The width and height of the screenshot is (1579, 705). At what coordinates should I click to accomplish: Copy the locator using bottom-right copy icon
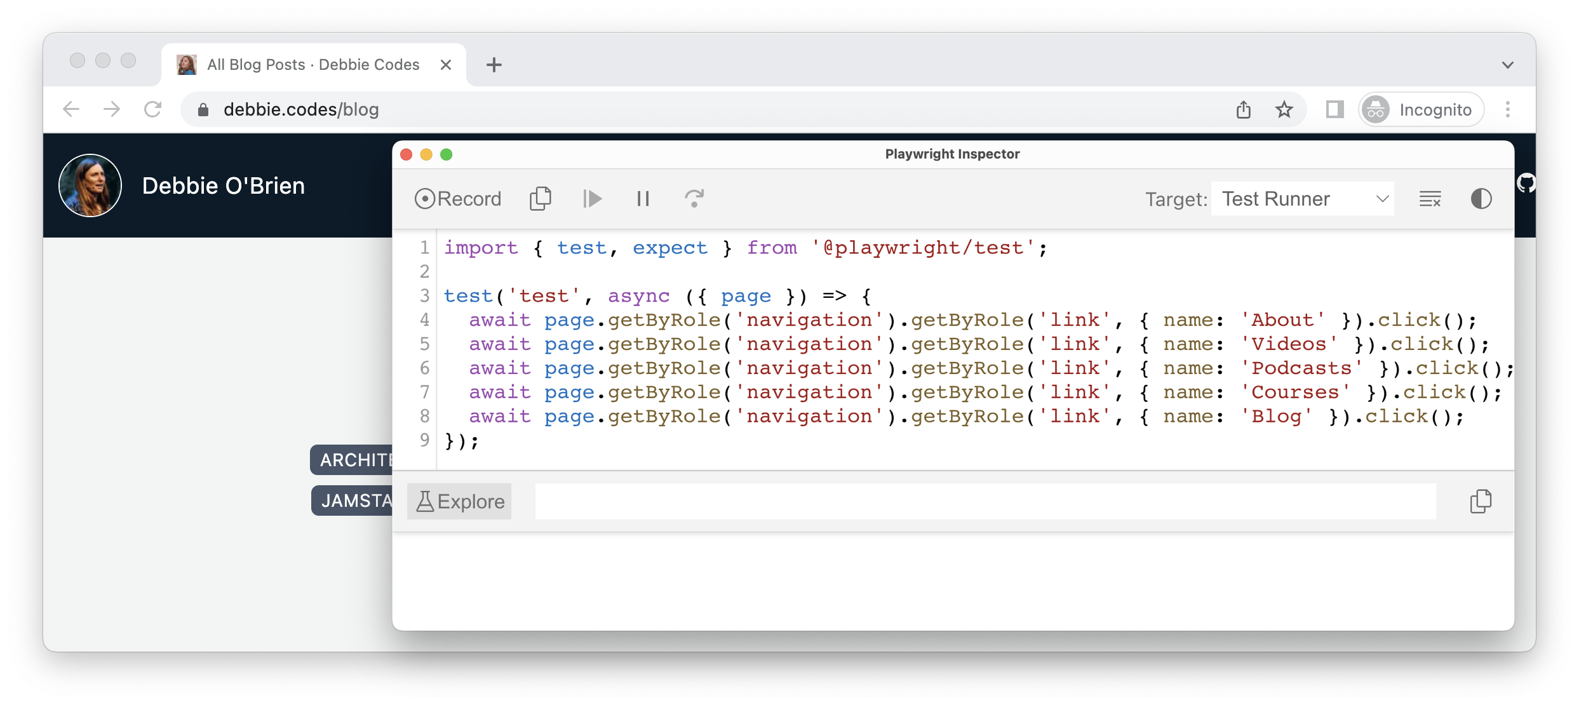1481,501
